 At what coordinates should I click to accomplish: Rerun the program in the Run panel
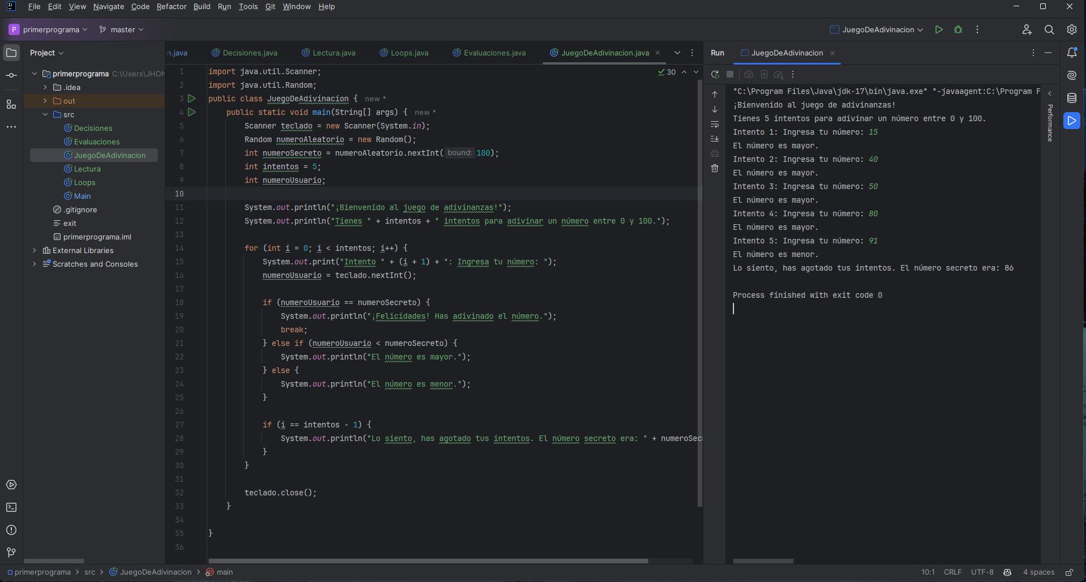click(x=715, y=74)
